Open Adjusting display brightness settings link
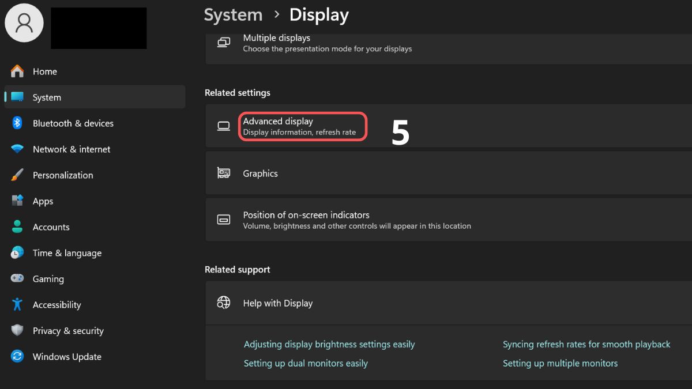The width and height of the screenshot is (692, 389). (x=329, y=344)
